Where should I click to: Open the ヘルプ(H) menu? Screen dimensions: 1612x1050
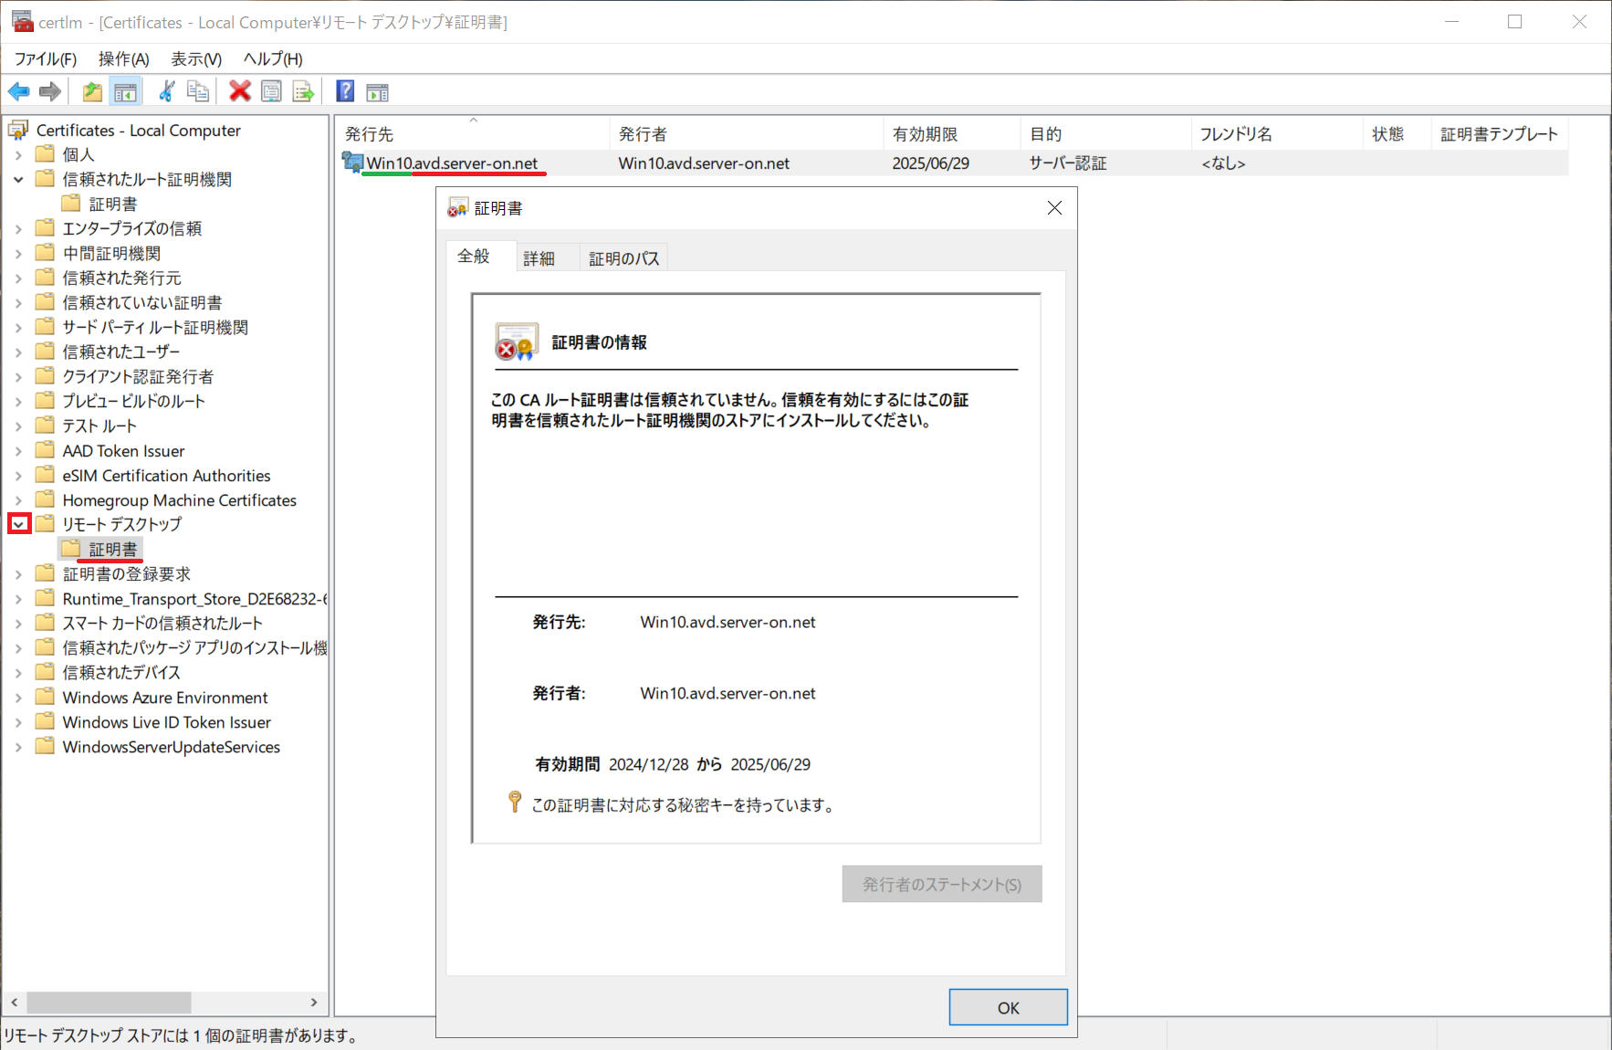coord(273,58)
